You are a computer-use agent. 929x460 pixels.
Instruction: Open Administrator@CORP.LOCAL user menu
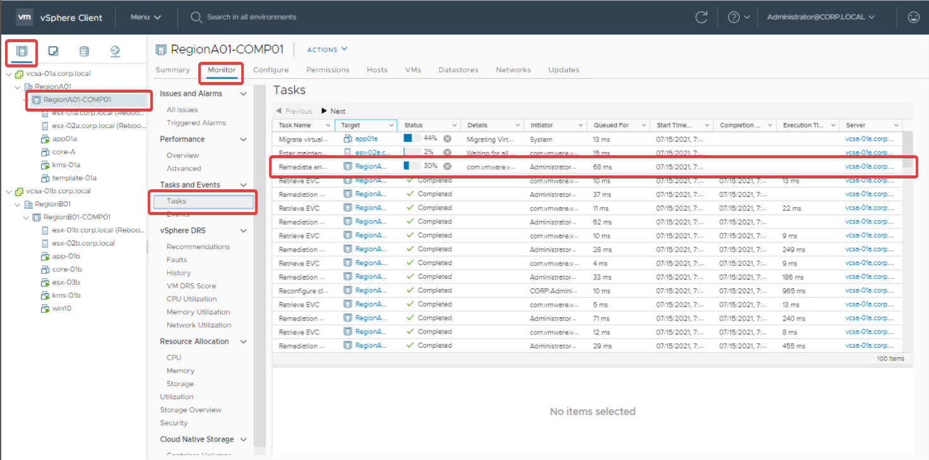pos(821,17)
